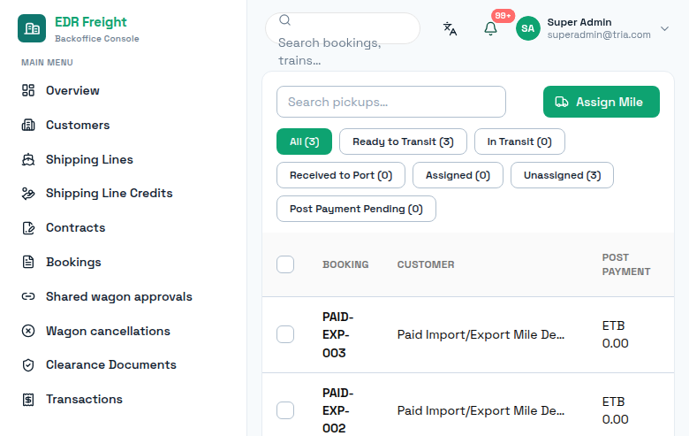Click the Super Admin name

[x=579, y=22]
